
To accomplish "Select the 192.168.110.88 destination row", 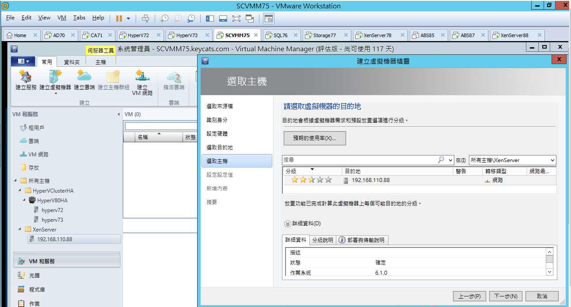I will click(x=419, y=180).
